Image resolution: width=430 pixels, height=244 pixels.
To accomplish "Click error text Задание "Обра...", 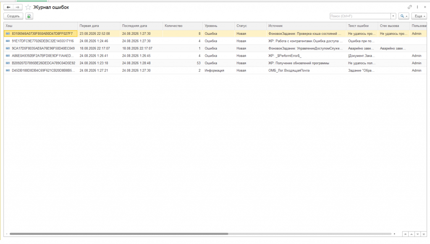I will pyautogui.click(x=361, y=71).
